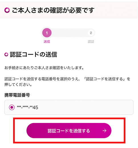Click the ring icon beside 認証コードの送信

point(6,54)
